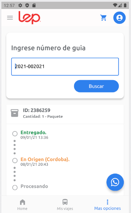Tap the Home house icon
This screenshot has width=131, height=213.
pos(22,202)
